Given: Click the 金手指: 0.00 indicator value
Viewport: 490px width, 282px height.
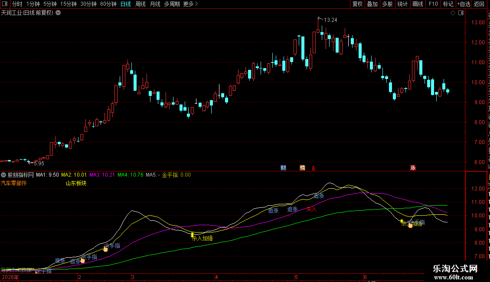Looking at the screenshot, I should pos(176,175).
